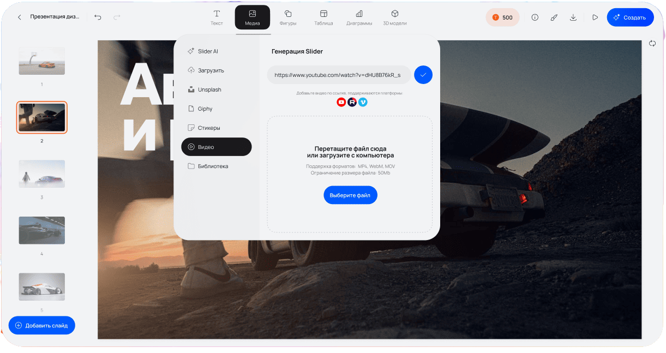Open the Фигуры tool
Viewport: 666px width, 353px height.
[x=288, y=17]
